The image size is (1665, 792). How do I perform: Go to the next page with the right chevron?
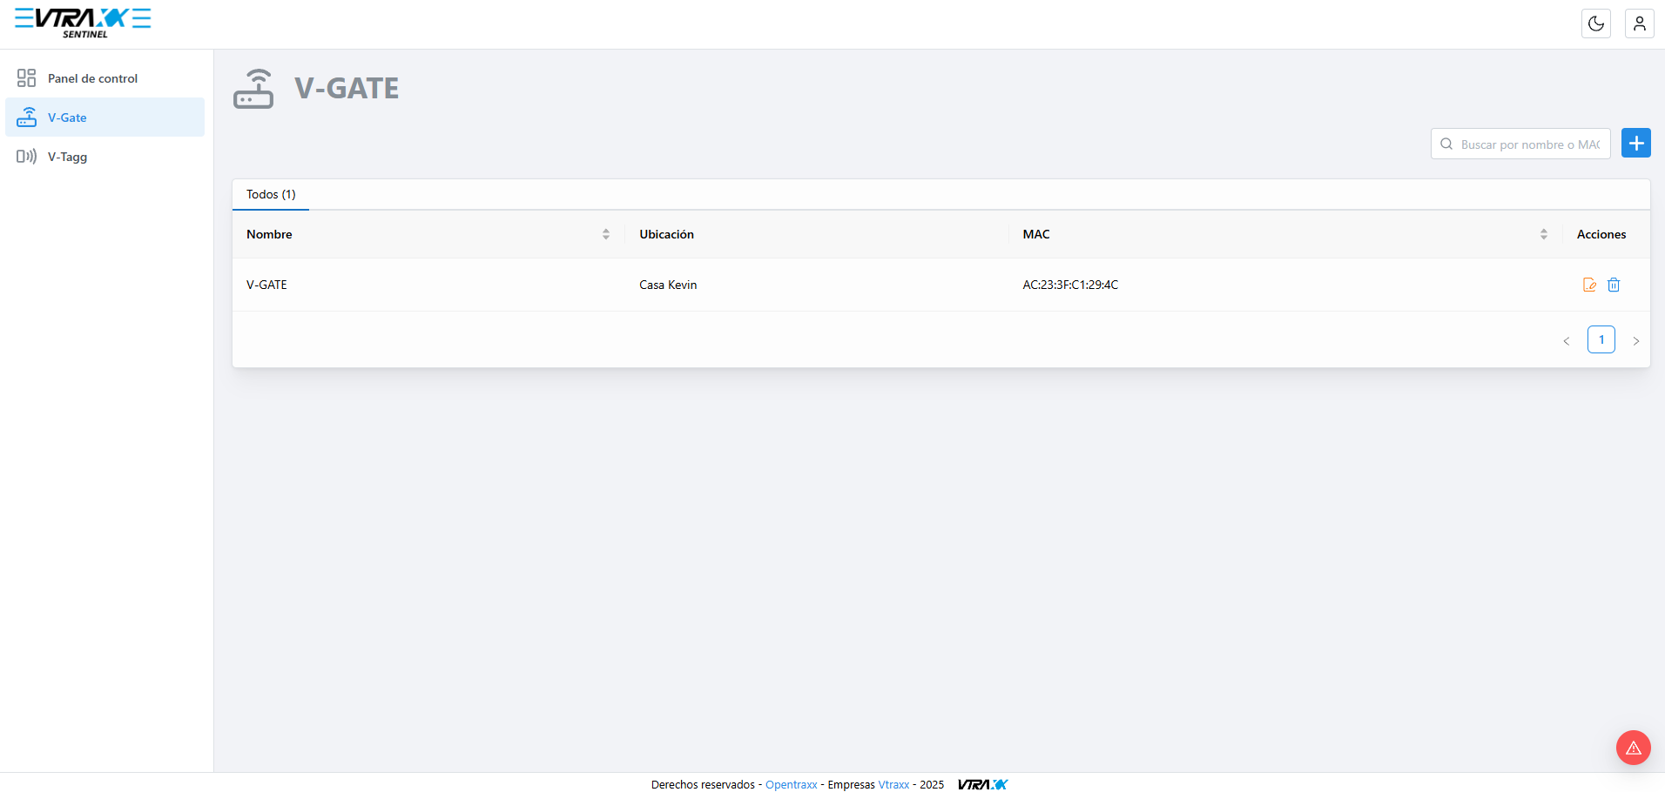1636,340
